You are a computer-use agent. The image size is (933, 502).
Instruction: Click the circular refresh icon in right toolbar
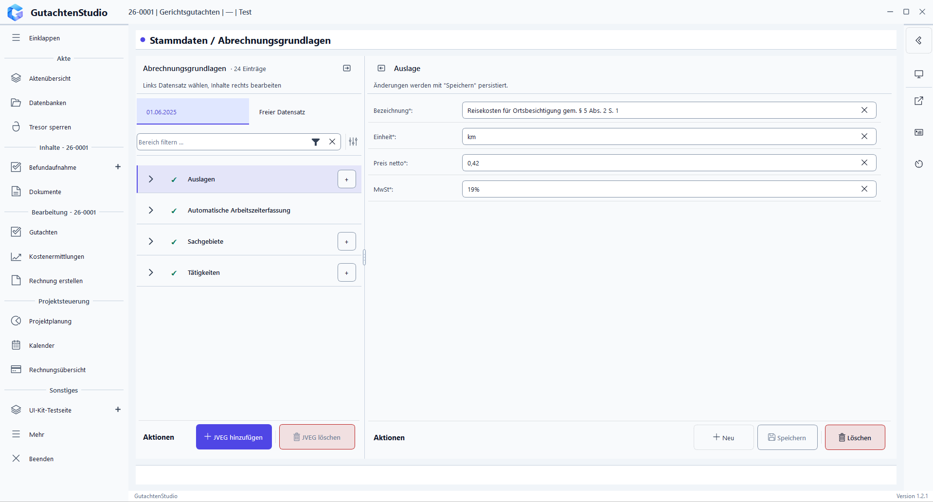point(918,164)
